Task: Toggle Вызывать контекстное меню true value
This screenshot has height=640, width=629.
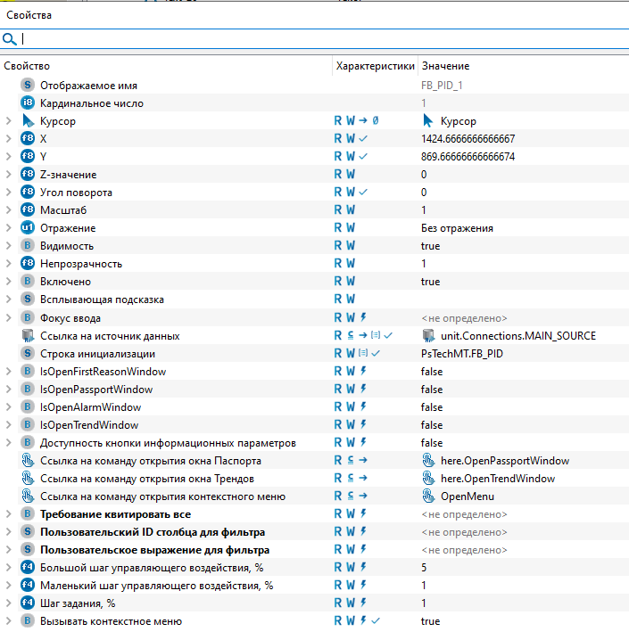Action: click(430, 621)
